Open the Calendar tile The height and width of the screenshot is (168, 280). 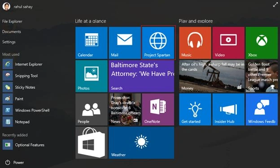pyautogui.click(x=92, y=43)
